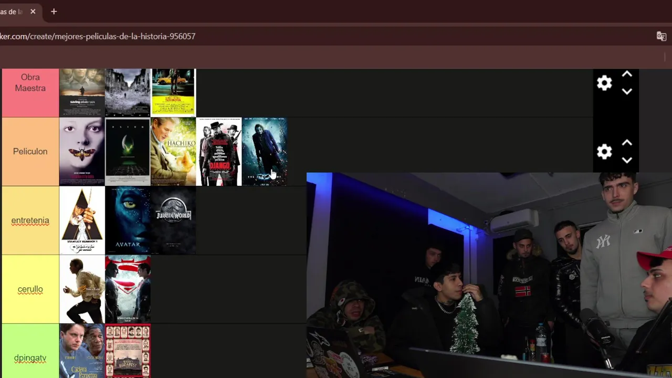The width and height of the screenshot is (672, 378).
Task: Select the Grand Budapest Hotel poster
Action: [128, 351]
